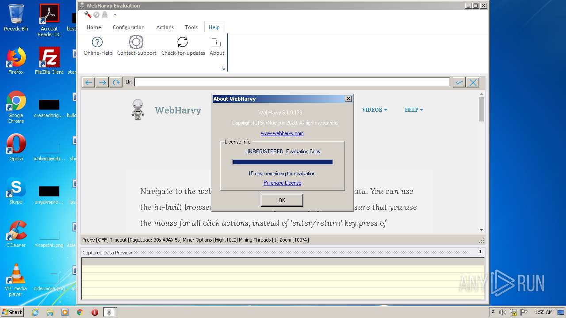This screenshot has width=566, height=318.
Task: Open the Actions ribbon tab
Action: [165, 27]
